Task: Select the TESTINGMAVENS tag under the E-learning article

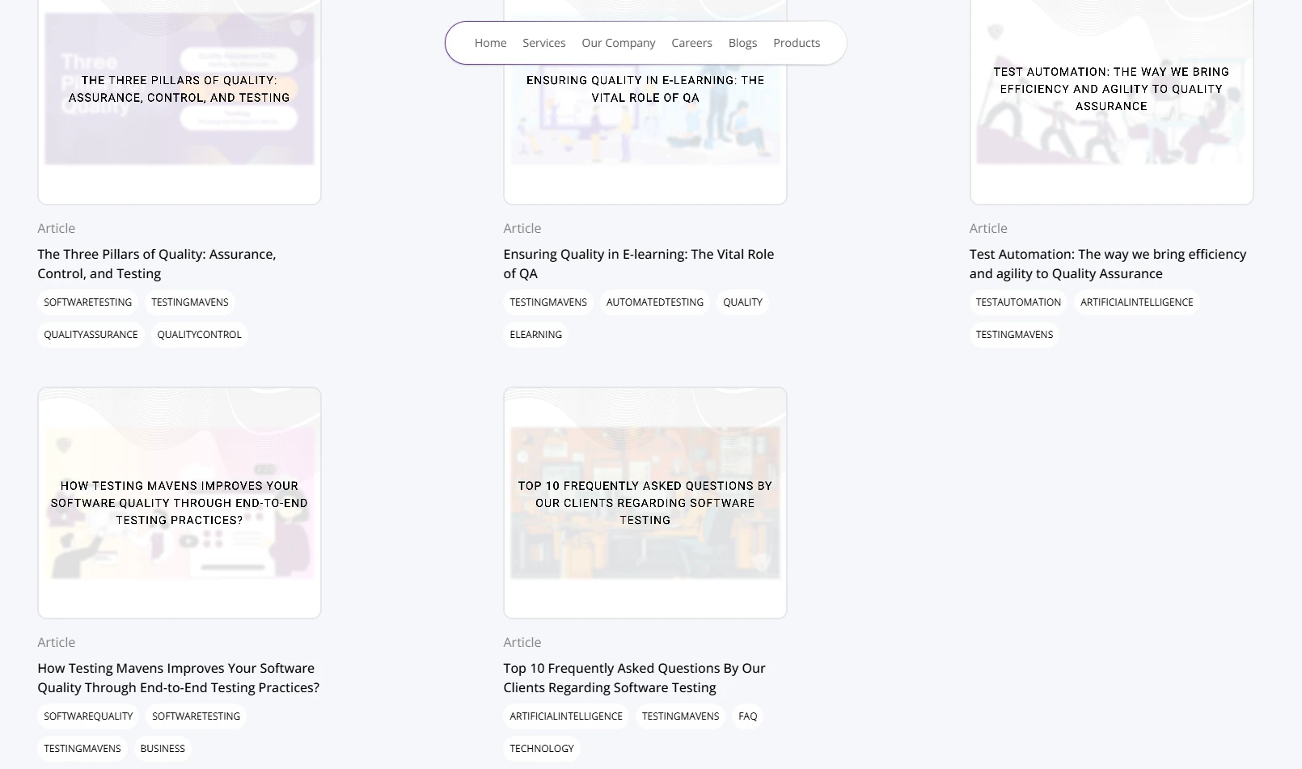Action: pyautogui.click(x=548, y=302)
